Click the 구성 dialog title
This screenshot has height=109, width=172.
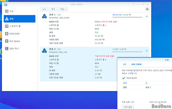(167, 60)
